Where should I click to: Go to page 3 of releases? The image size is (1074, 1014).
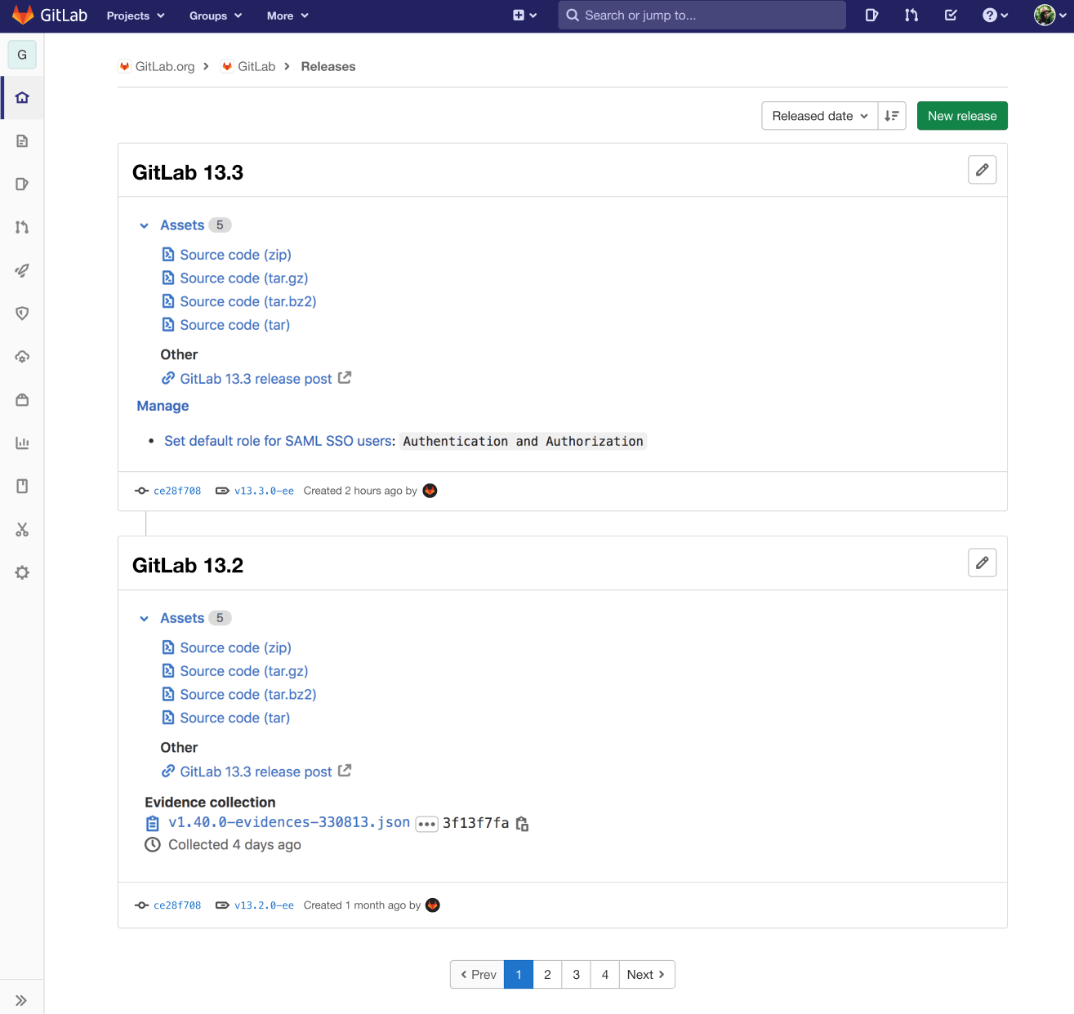[x=576, y=974]
